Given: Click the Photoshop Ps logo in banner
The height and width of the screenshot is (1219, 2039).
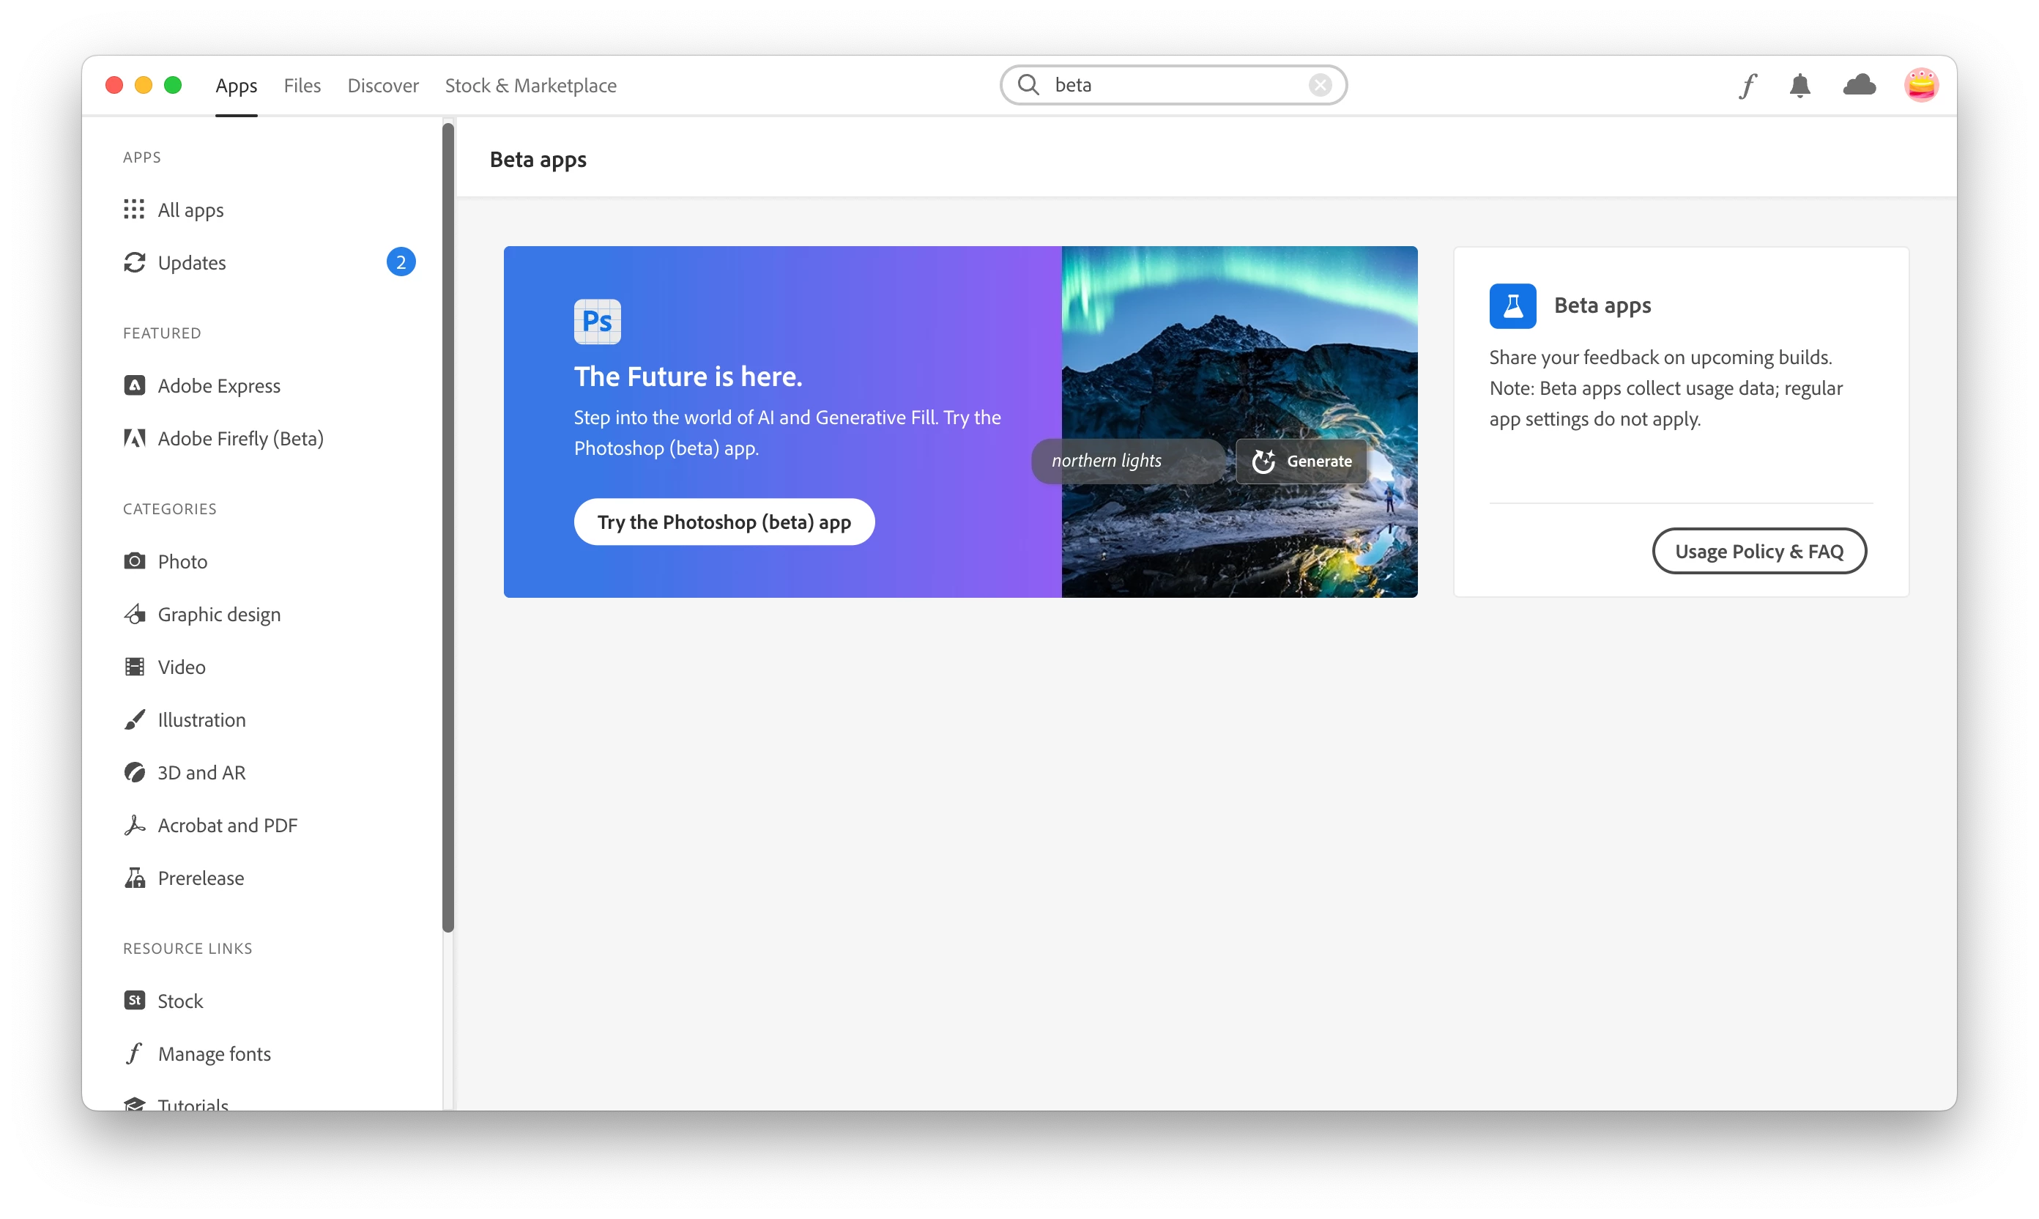Looking at the screenshot, I should pos(597,321).
